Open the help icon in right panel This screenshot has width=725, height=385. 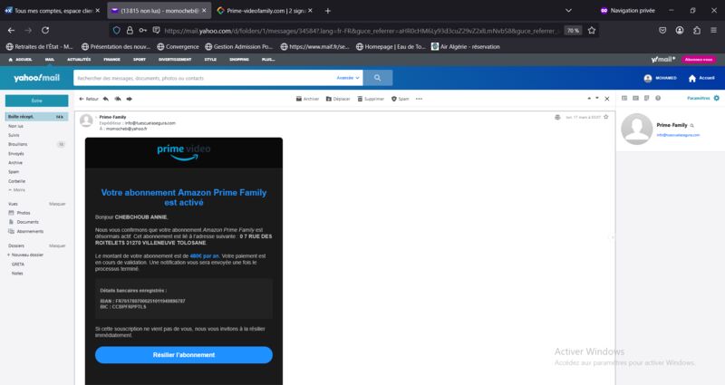click(658, 98)
